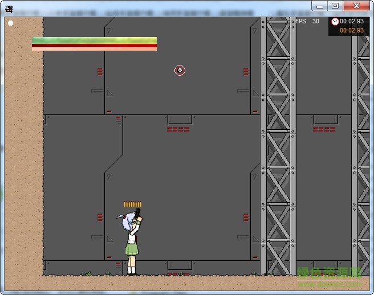The image size is (374, 295).
Task: Click the crosshair aiming reticle
Action: click(180, 70)
